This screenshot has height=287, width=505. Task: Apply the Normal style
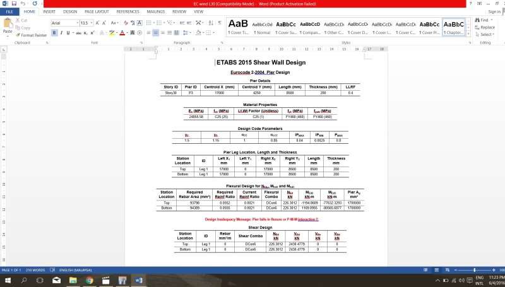[x=262, y=27]
